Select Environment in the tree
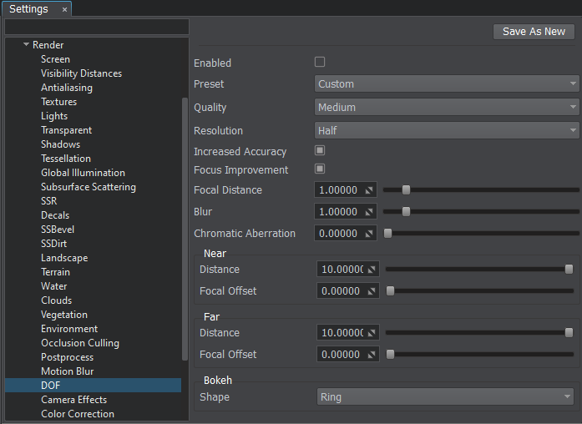This screenshot has width=582, height=424. click(69, 329)
